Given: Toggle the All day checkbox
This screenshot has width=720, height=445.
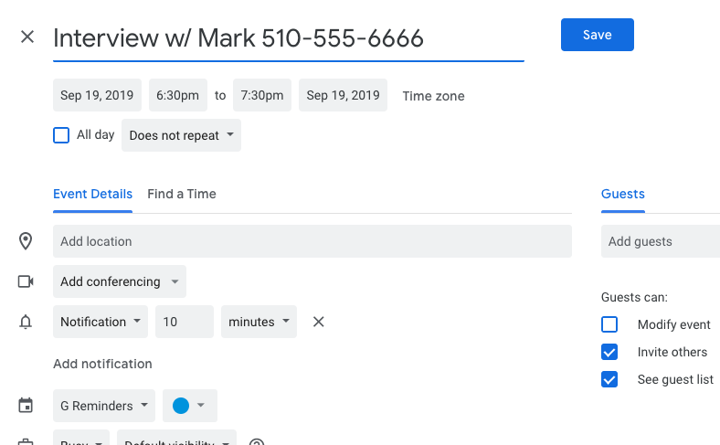Looking at the screenshot, I should 61,135.
